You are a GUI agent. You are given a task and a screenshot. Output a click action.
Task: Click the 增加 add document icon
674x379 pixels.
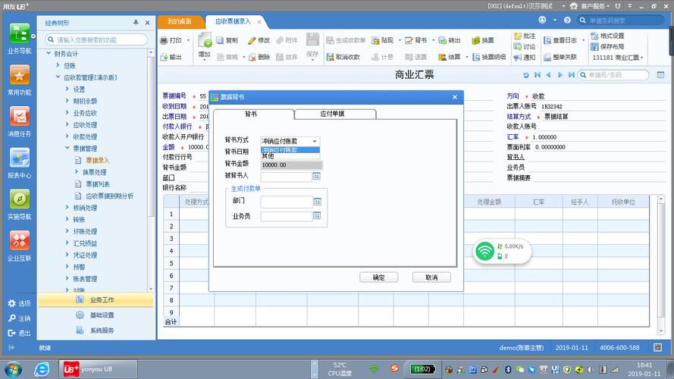point(205,40)
